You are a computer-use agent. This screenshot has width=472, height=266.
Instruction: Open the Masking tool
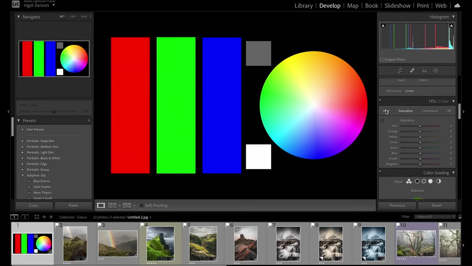435,70
